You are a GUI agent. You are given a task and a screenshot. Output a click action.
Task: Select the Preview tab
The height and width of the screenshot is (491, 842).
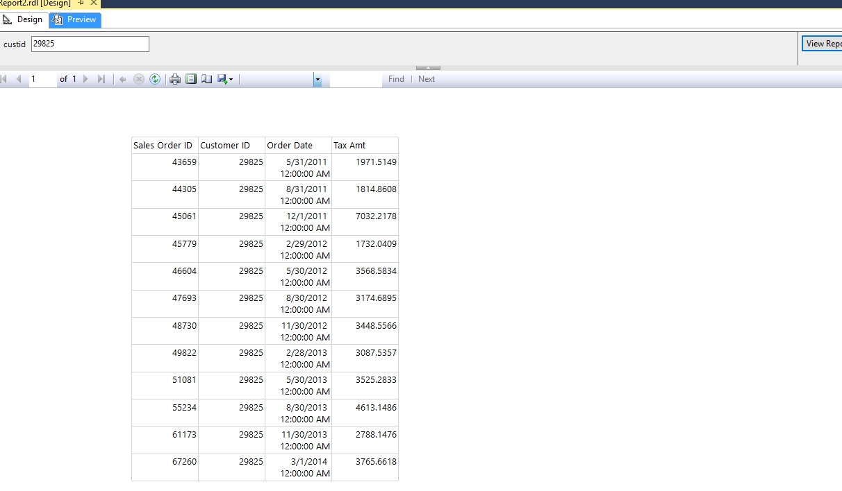pyautogui.click(x=75, y=20)
